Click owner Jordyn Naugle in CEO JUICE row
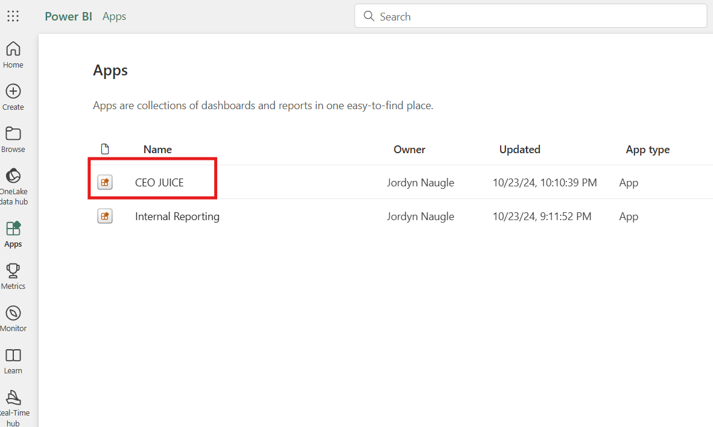The width and height of the screenshot is (713, 427). click(x=420, y=182)
